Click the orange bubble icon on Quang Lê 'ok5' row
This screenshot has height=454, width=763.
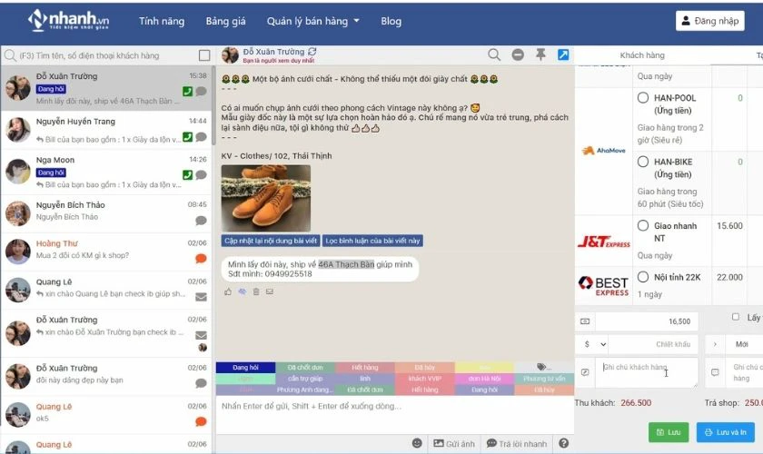201,421
